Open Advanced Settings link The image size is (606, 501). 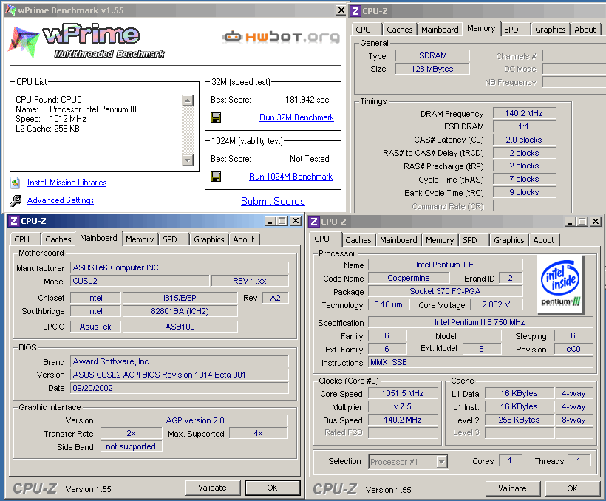[61, 200]
